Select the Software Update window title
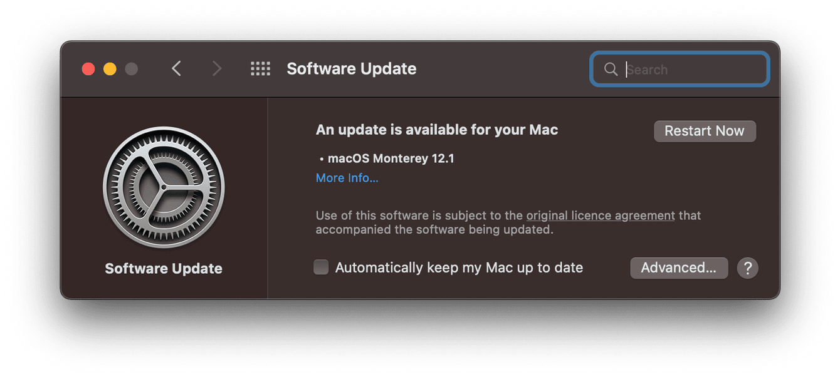Screen dimensions: 840x379 point(351,69)
